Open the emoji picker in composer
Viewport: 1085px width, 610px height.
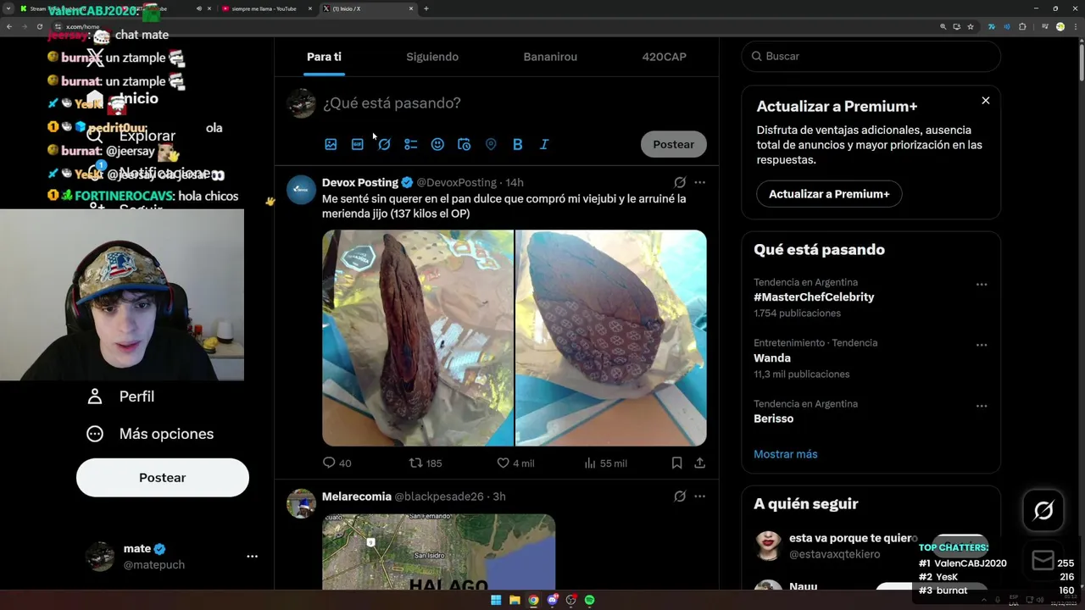coord(437,144)
